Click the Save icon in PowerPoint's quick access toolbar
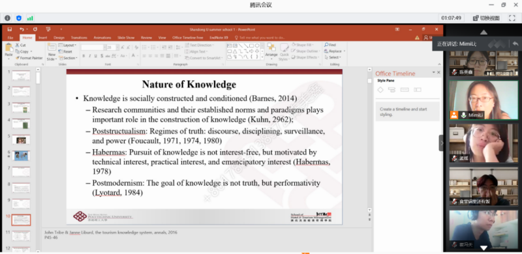This screenshot has width=522, height=254. 10,29
